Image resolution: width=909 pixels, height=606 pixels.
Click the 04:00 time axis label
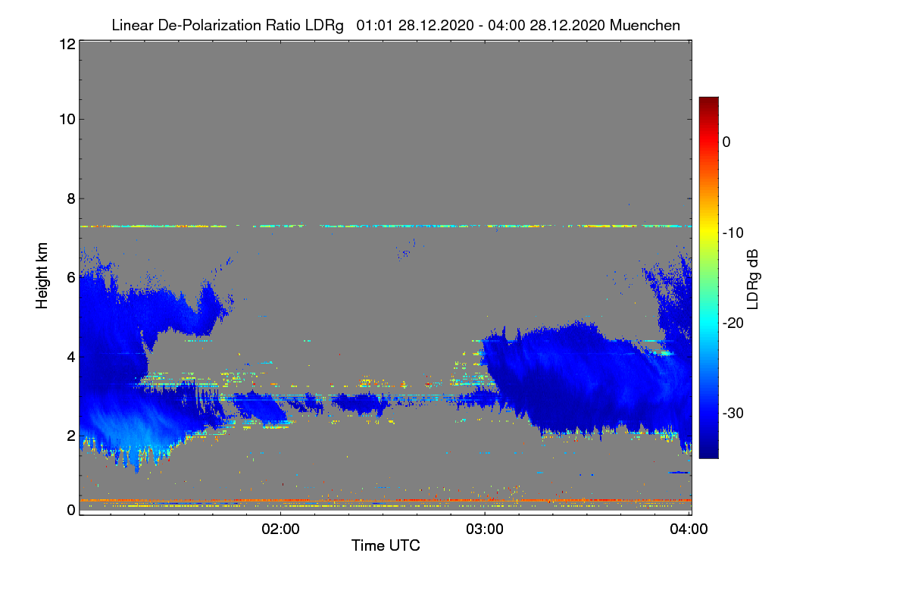click(689, 529)
